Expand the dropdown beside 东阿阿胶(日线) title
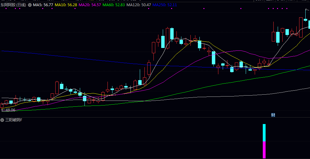The width and height of the screenshot is (310, 159). tap(30, 5)
